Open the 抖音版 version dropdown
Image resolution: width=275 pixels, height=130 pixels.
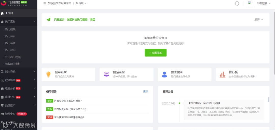(81, 3)
